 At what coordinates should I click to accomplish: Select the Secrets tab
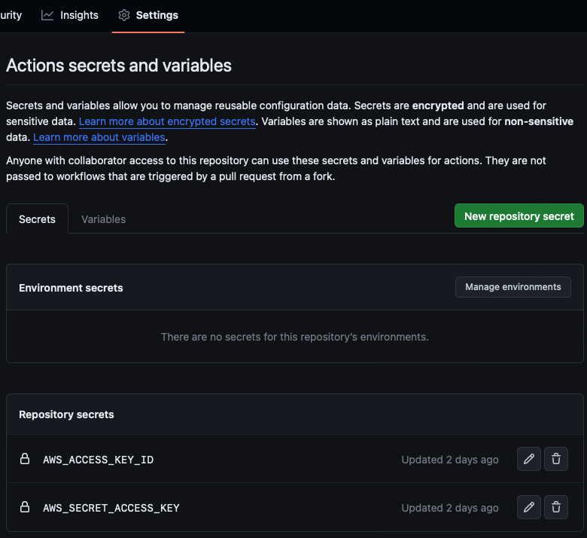point(37,219)
